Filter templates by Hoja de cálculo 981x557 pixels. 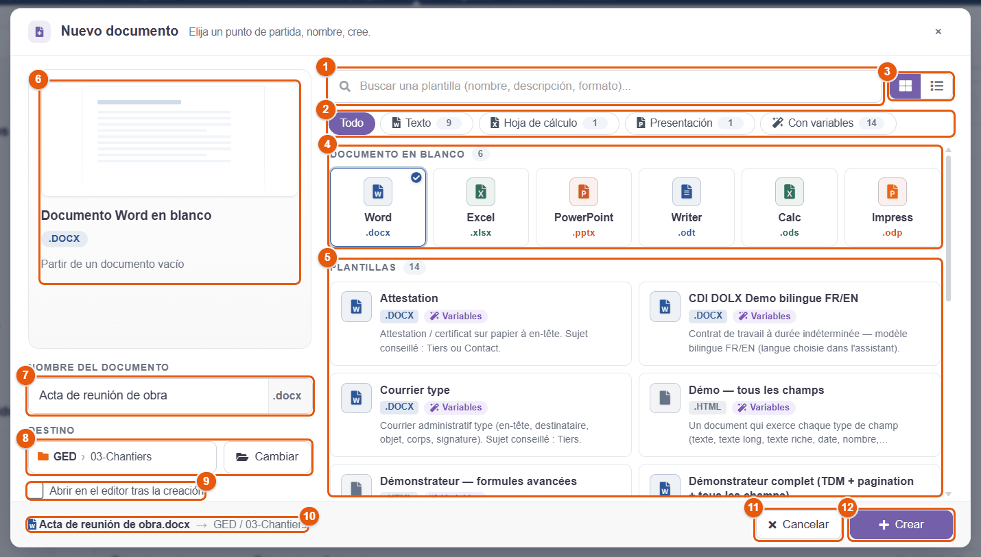click(549, 123)
